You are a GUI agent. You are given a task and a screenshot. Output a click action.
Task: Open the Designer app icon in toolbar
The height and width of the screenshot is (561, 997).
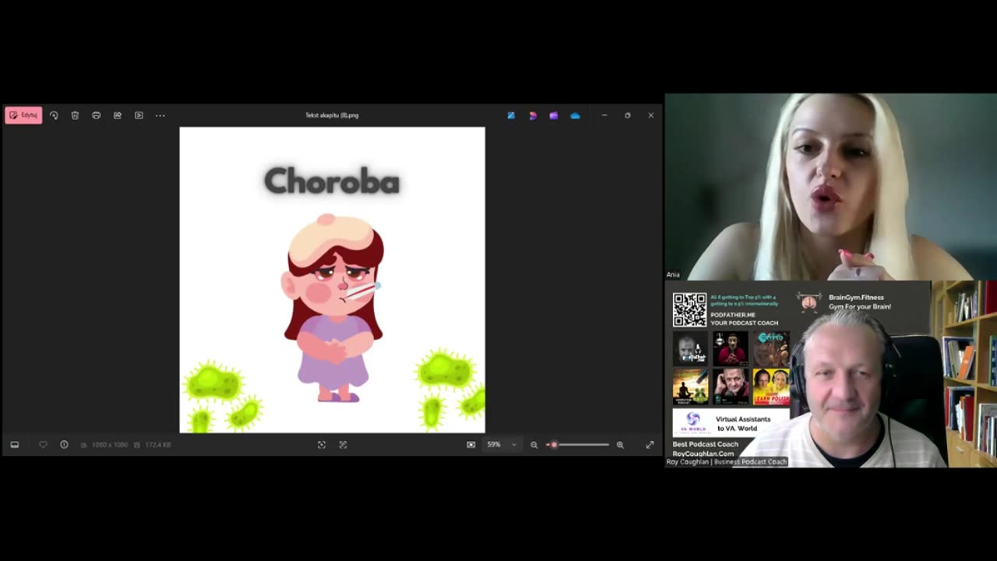point(533,115)
